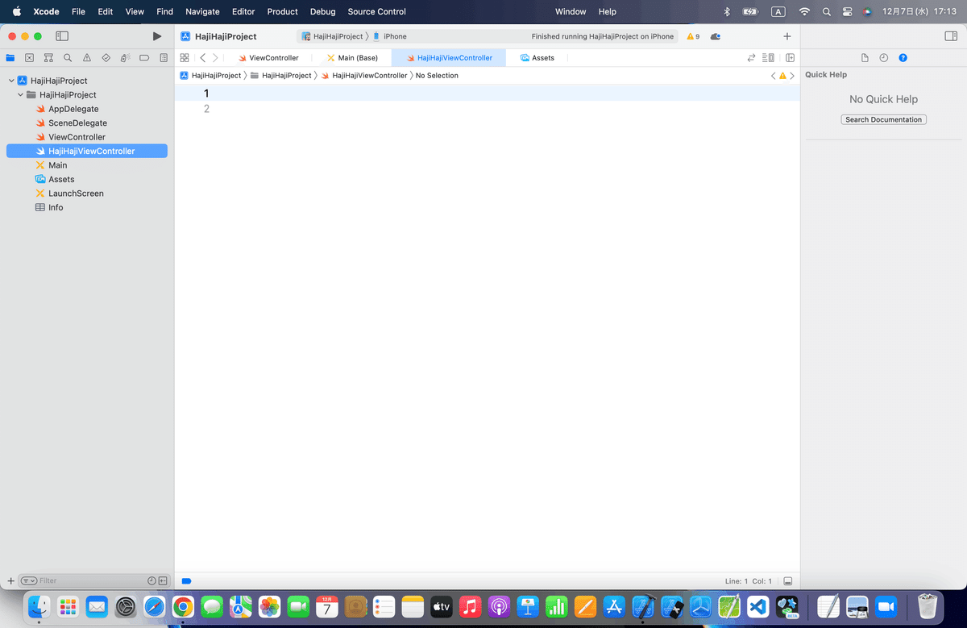967x628 pixels.
Task: Open the History inspector
Action: 884,58
